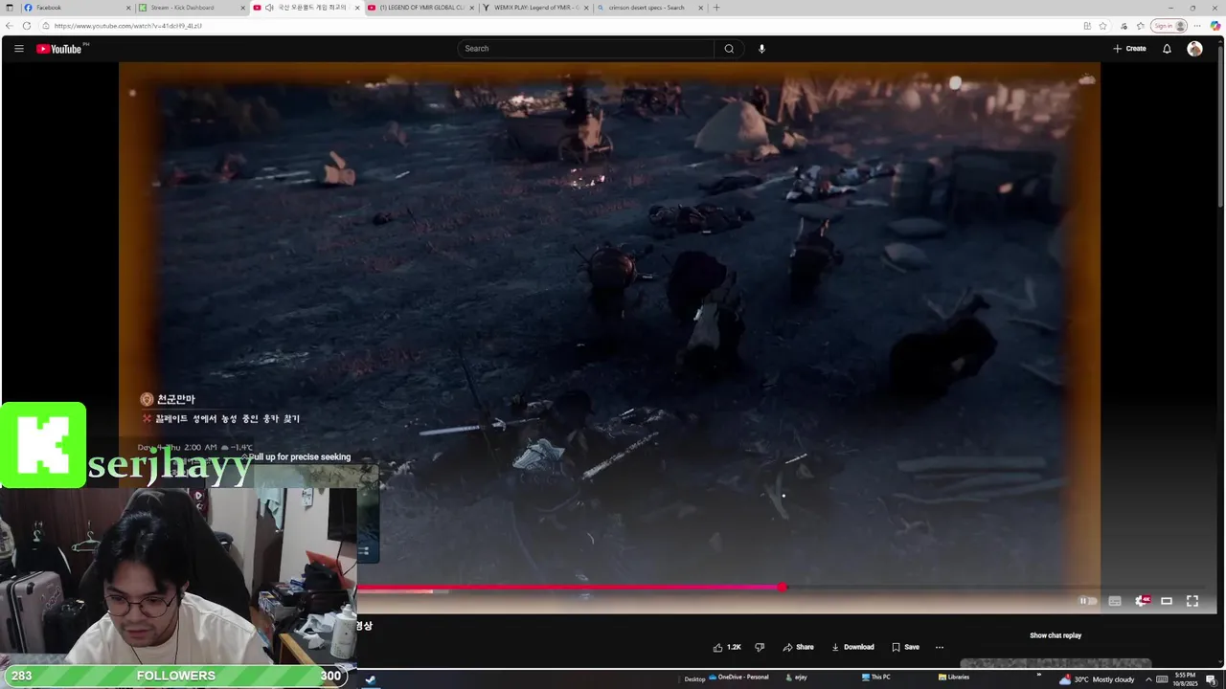Open the Desktop toolbar on the taskbar

[694, 678]
